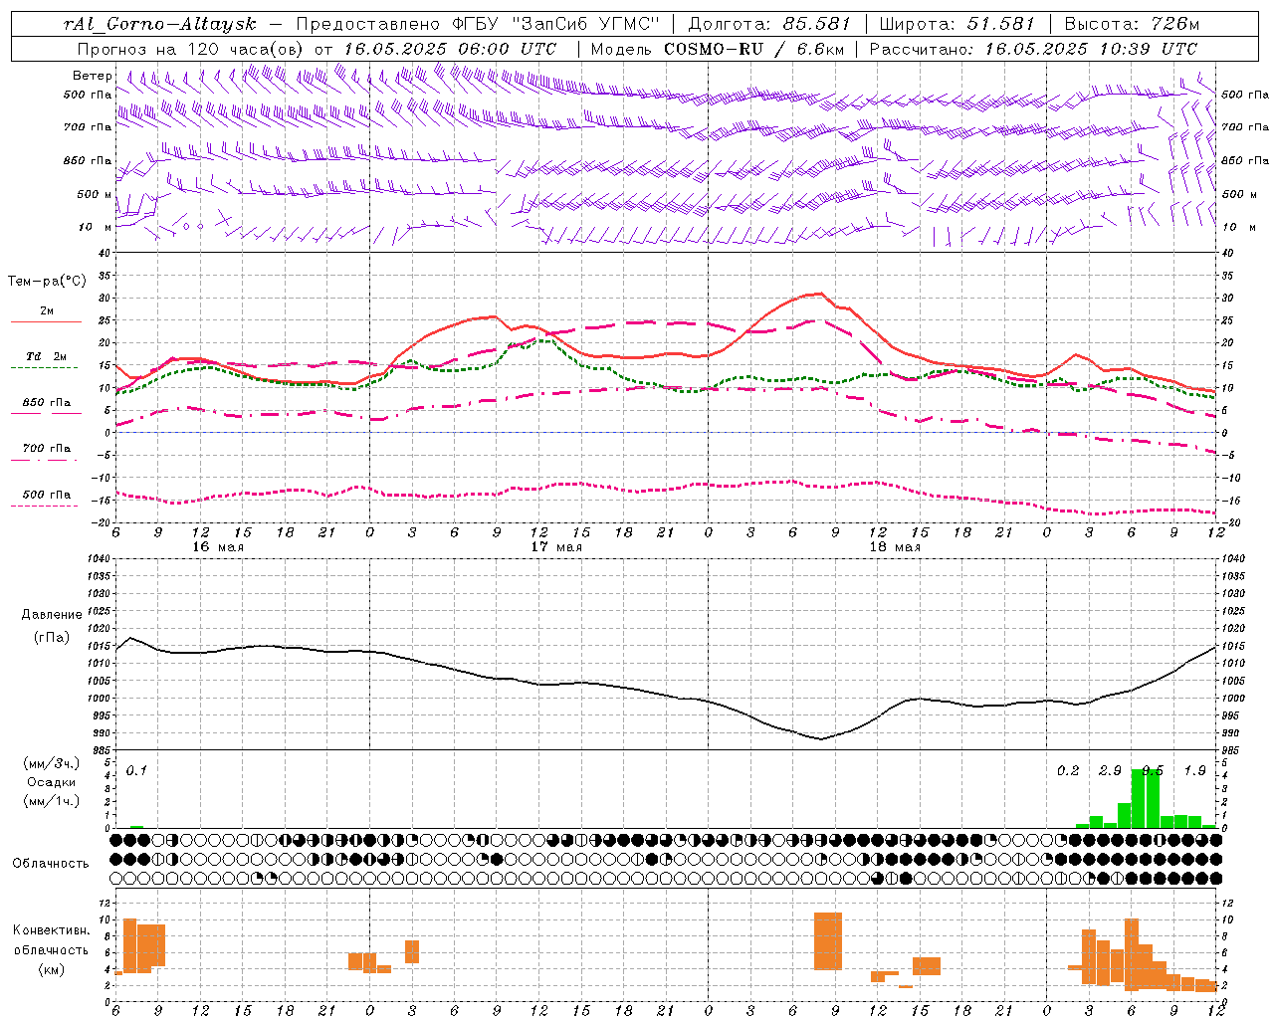This screenshot has height=1019, width=1274.
Task: Click the 'Рассчитано: 16.05.2025 10:39 UTC' timestamp
Action: click(x=1033, y=48)
